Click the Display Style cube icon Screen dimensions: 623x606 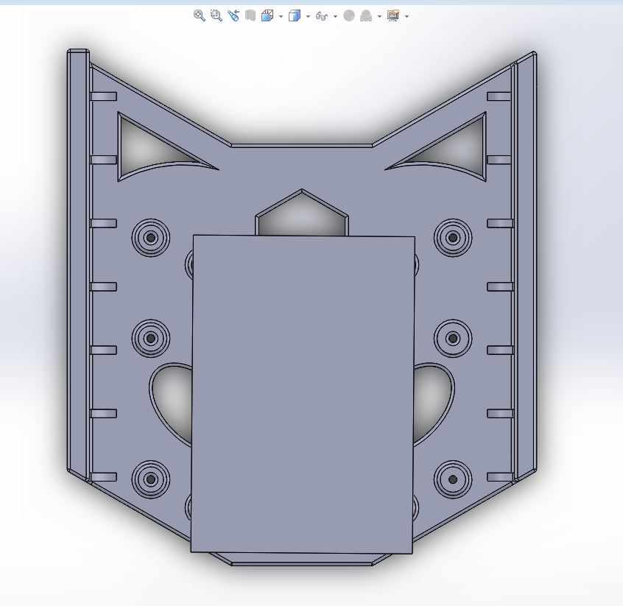(295, 15)
